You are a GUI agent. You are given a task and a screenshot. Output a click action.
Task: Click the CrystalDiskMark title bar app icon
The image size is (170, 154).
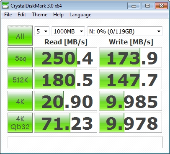[x=5, y=5]
